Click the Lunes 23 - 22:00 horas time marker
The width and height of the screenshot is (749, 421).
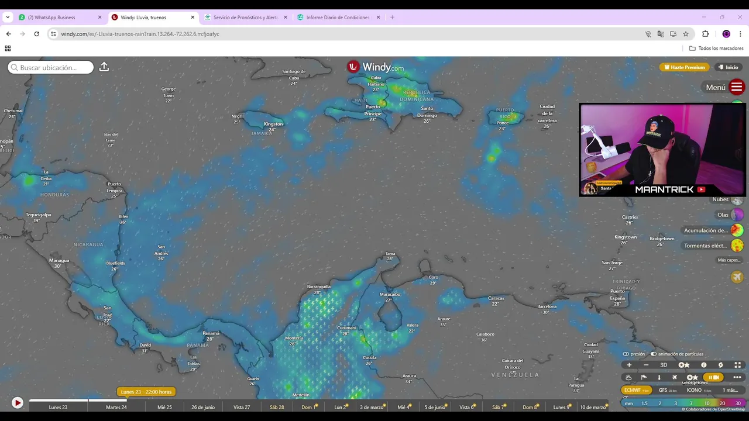click(x=146, y=392)
